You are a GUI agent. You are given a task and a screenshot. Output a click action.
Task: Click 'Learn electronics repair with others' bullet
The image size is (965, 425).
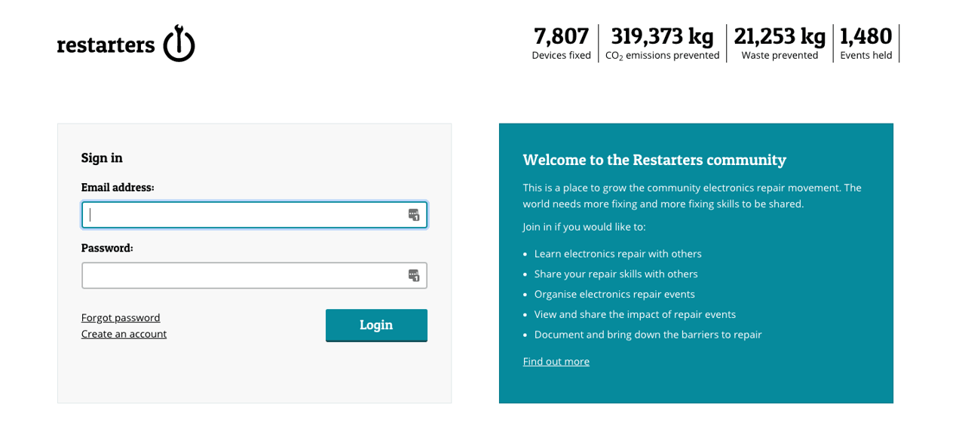pyautogui.click(x=618, y=254)
